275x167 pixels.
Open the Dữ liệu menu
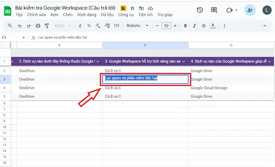pyautogui.click(x=107, y=15)
